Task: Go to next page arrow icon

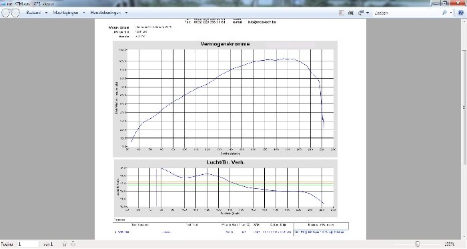Action: tap(73, 244)
